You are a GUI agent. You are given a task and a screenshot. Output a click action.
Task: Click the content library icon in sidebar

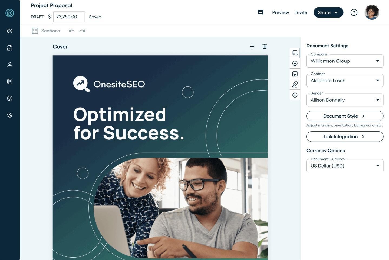pos(10,82)
